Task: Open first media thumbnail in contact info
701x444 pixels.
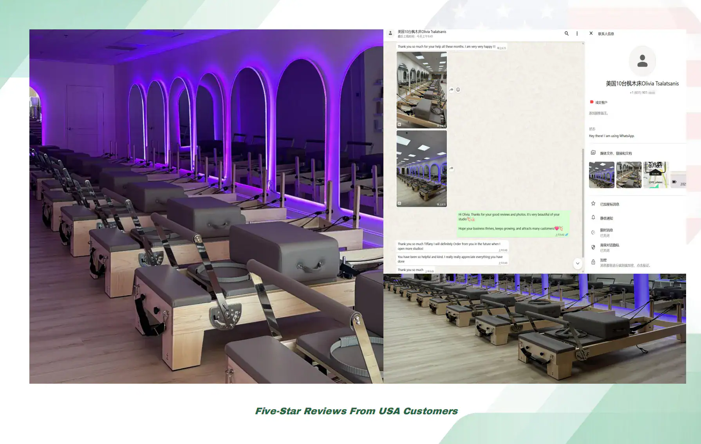Action: [602, 175]
